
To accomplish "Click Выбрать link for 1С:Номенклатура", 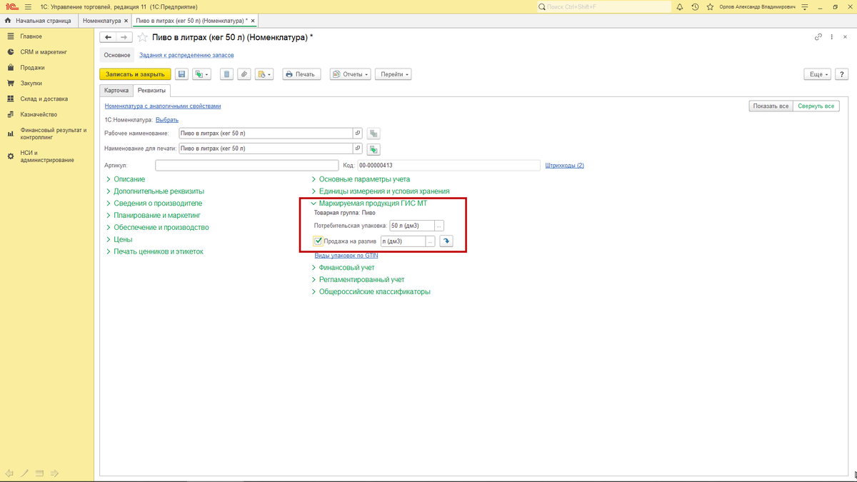I will coord(167,120).
